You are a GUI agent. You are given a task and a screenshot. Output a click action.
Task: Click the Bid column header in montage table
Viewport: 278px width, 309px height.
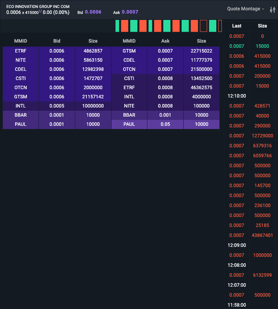[x=57, y=41]
